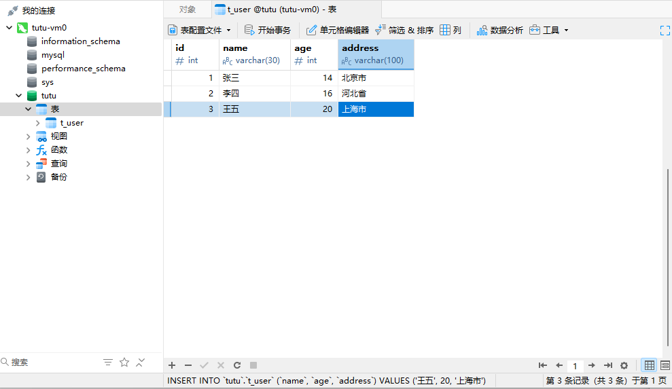
Task: Add a record with plus button
Action: [172, 365]
